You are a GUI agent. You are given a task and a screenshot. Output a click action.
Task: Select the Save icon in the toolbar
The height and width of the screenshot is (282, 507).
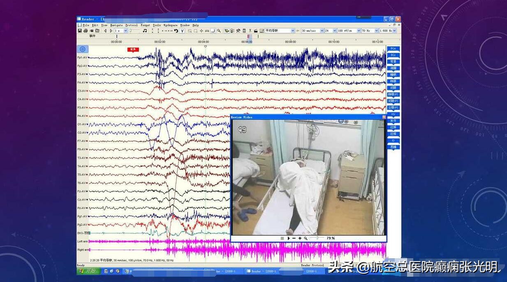pos(79,30)
